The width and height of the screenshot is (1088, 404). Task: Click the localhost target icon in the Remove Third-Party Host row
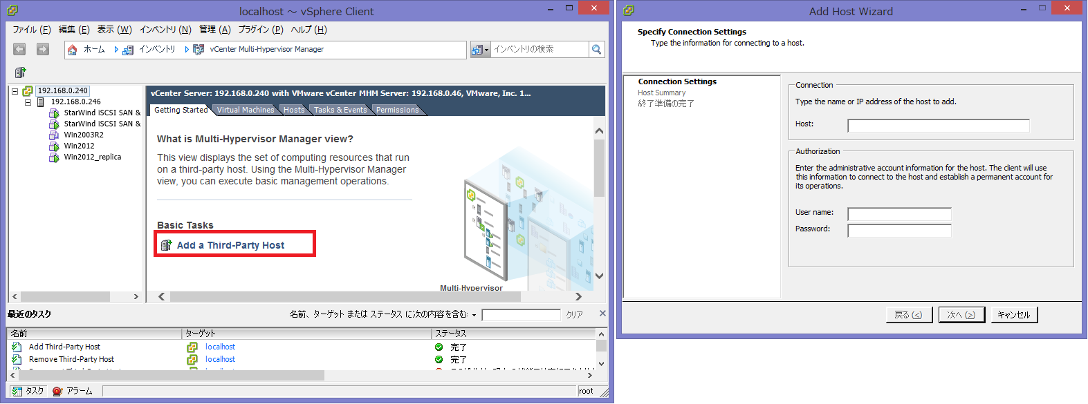click(192, 360)
